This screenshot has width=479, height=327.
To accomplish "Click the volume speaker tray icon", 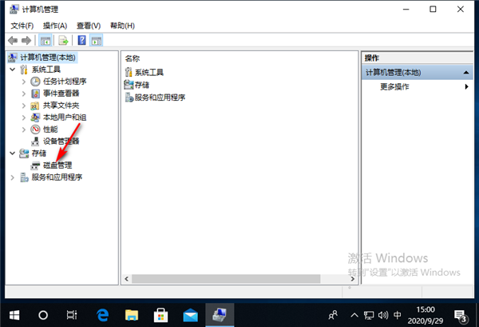I will coord(383,315).
